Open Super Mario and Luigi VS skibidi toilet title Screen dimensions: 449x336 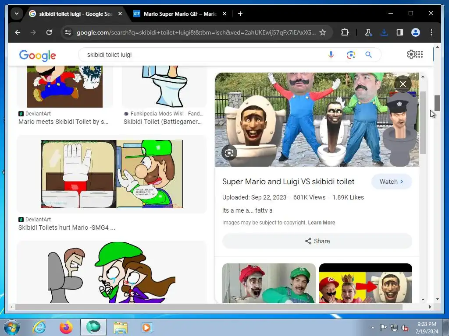pyautogui.click(x=288, y=182)
